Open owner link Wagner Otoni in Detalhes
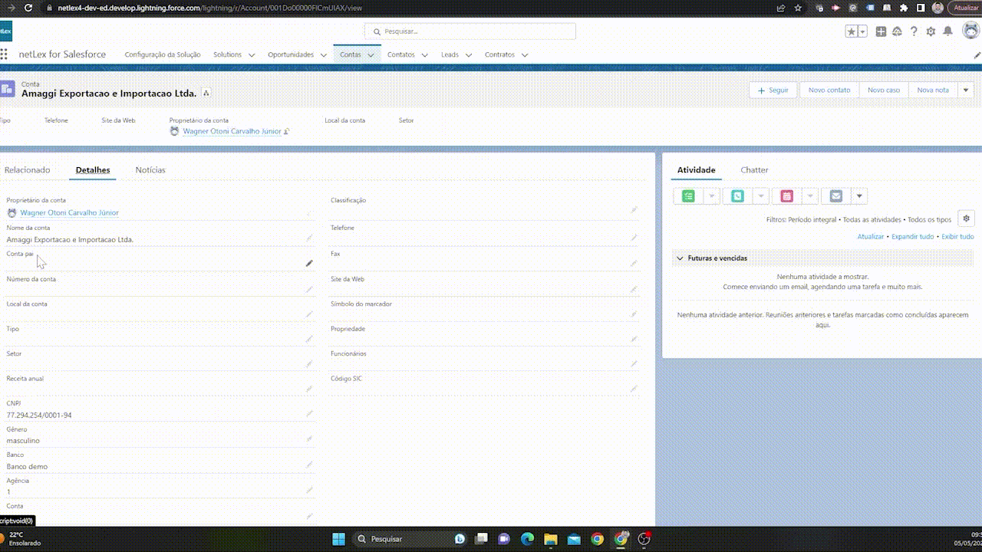 69,213
